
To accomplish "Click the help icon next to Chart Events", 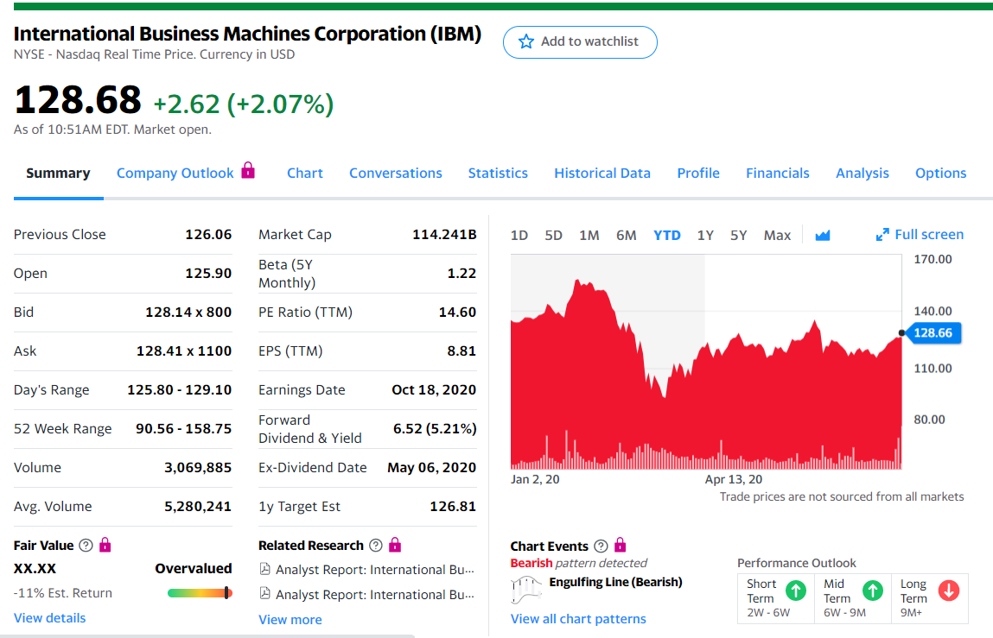I will tap(601, 546).
